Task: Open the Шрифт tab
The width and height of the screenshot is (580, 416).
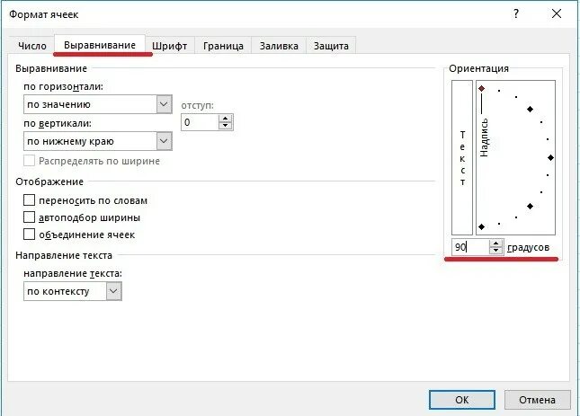Action: point(169,46)
